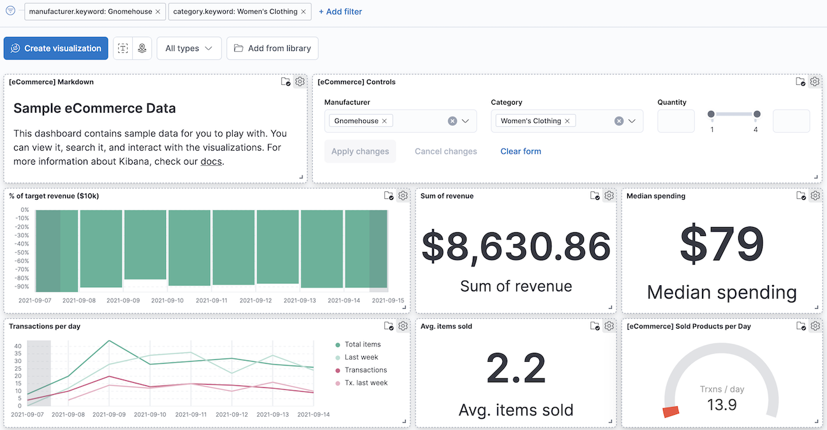Click the Quantity minimum input field
The image size is (827, 430).
[676, 121]
